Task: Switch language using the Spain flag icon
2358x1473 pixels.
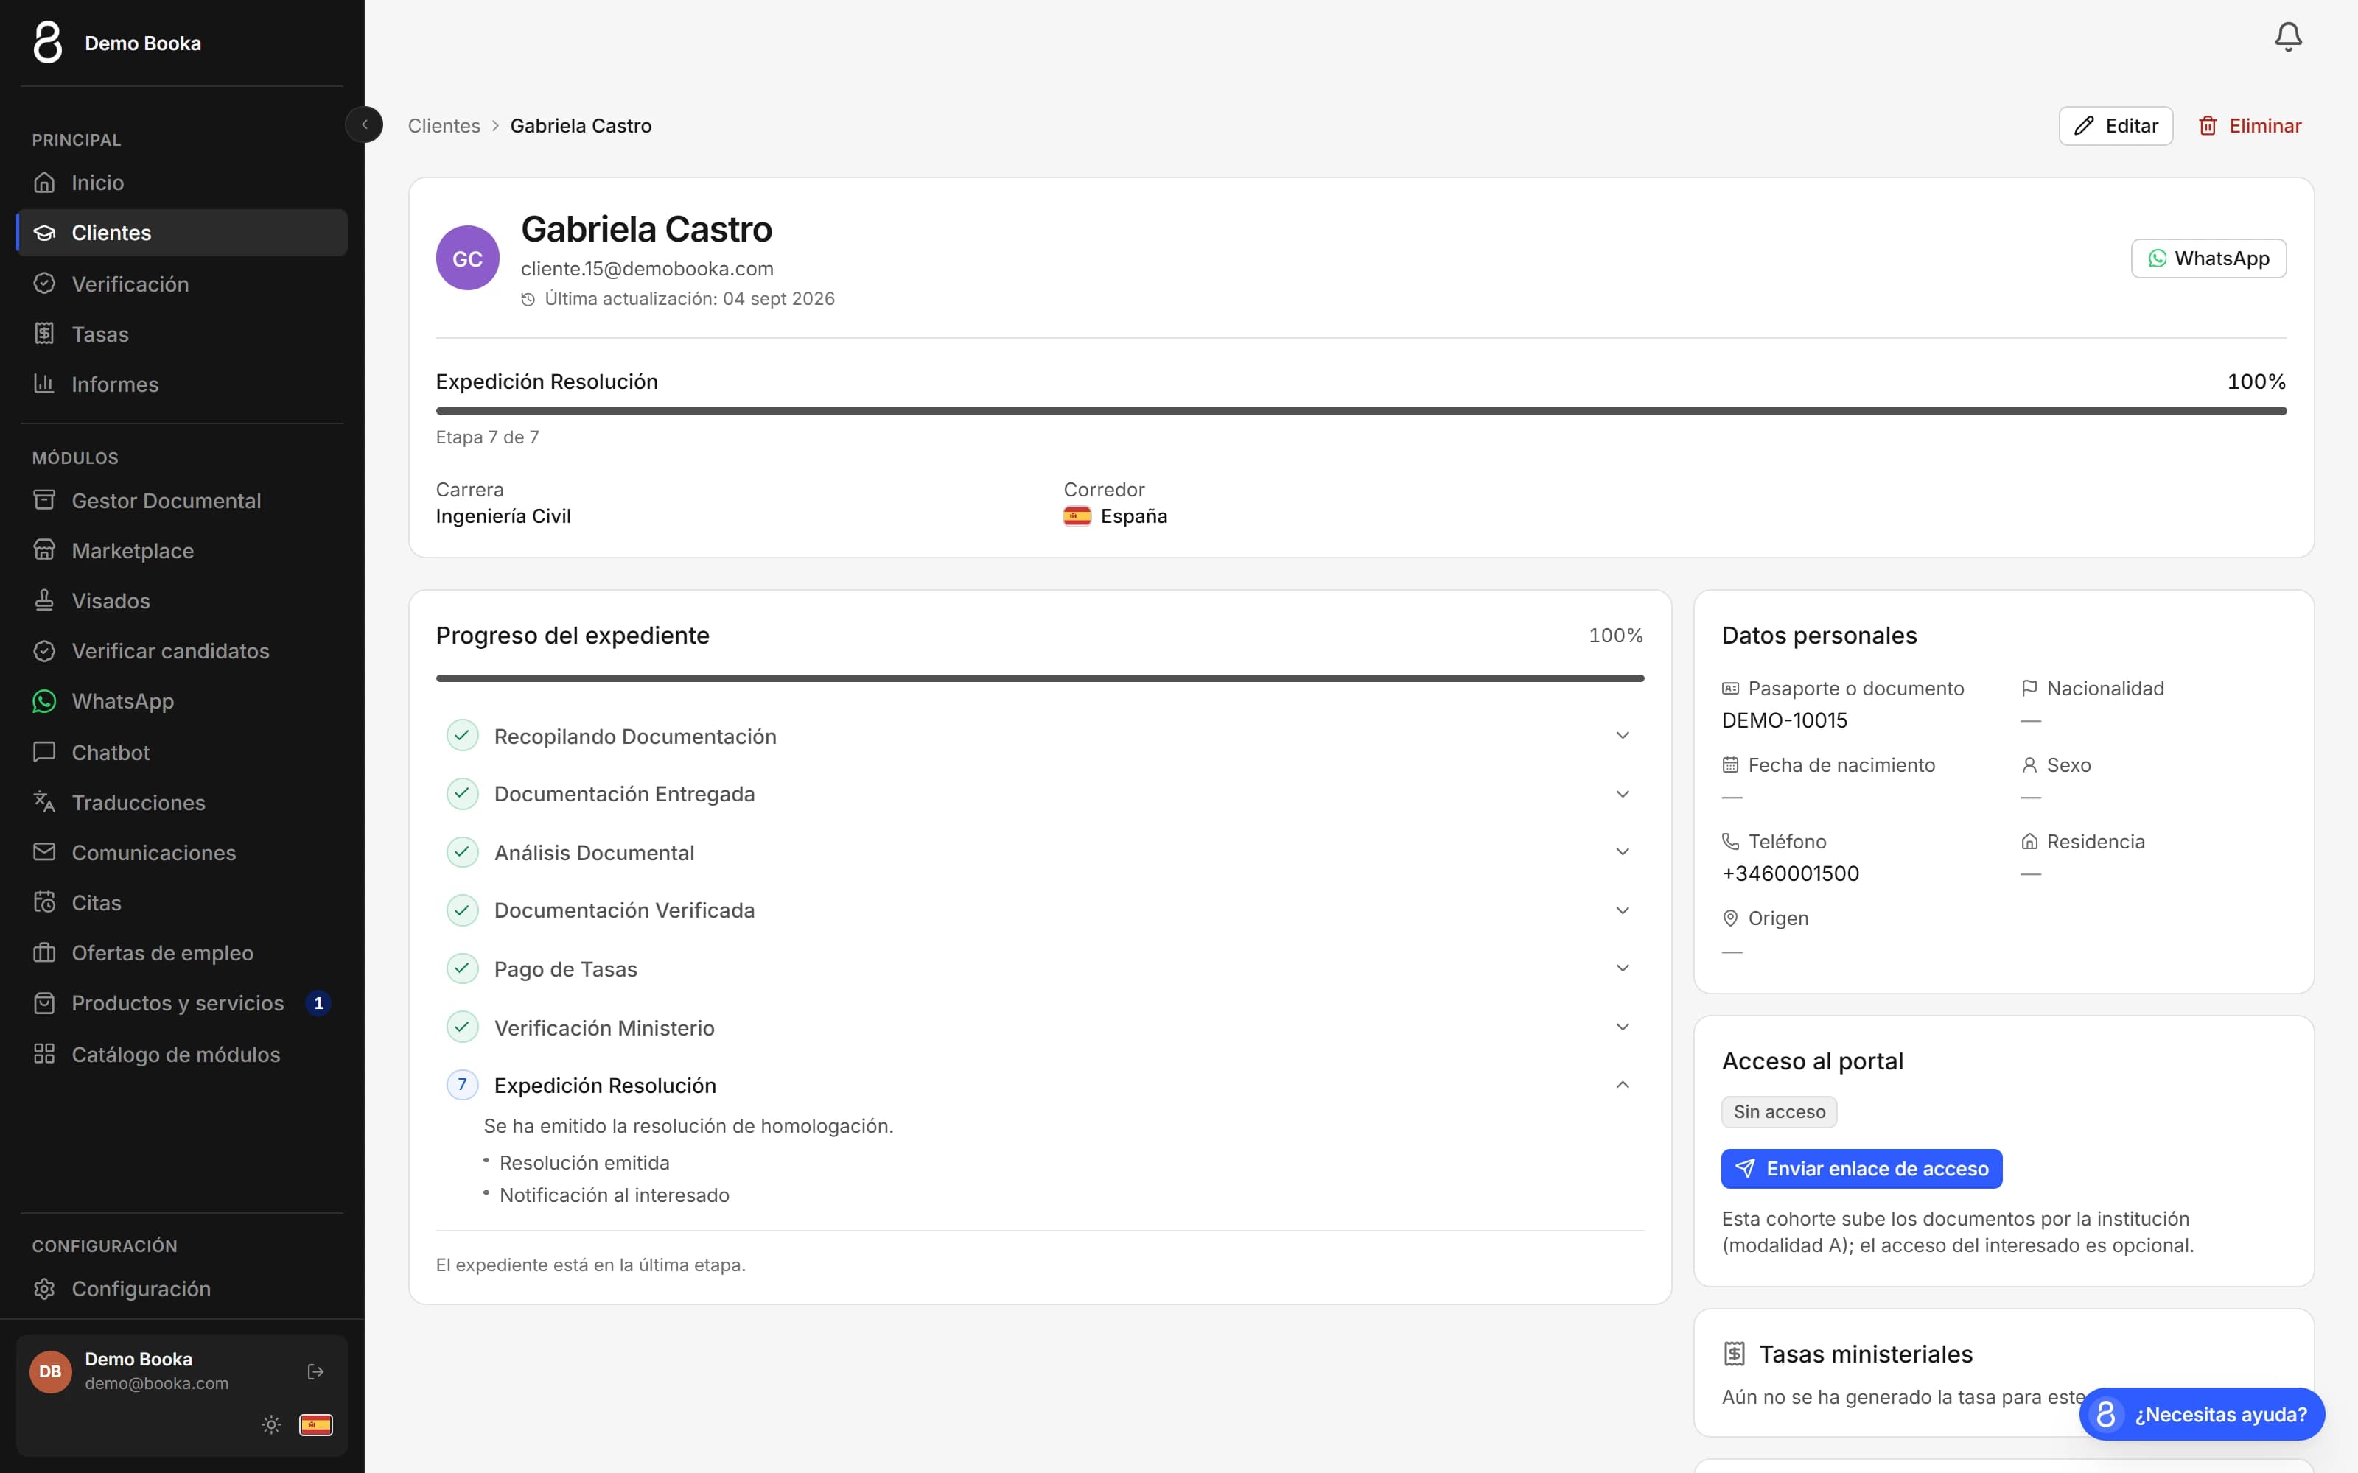Action: pyautogui.click(x=315, y=1424)
